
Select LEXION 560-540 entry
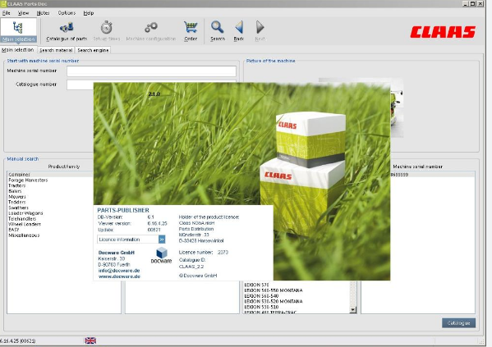click(x=261, y=295)
